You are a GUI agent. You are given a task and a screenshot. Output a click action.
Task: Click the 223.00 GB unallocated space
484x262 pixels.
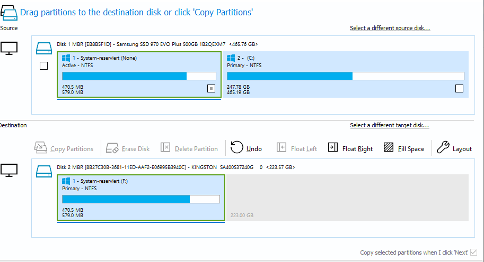(347, 198)
